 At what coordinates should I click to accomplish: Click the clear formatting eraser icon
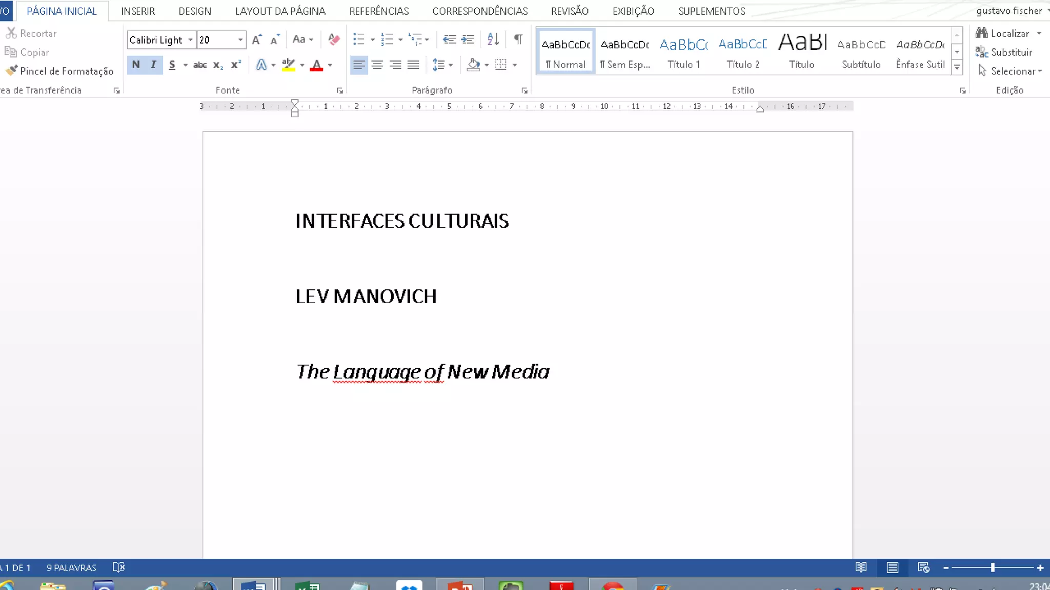tap(334, 39)
